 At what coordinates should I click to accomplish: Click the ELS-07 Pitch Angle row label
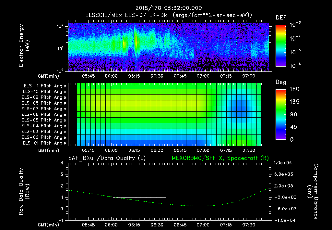[x=44, y=109]
